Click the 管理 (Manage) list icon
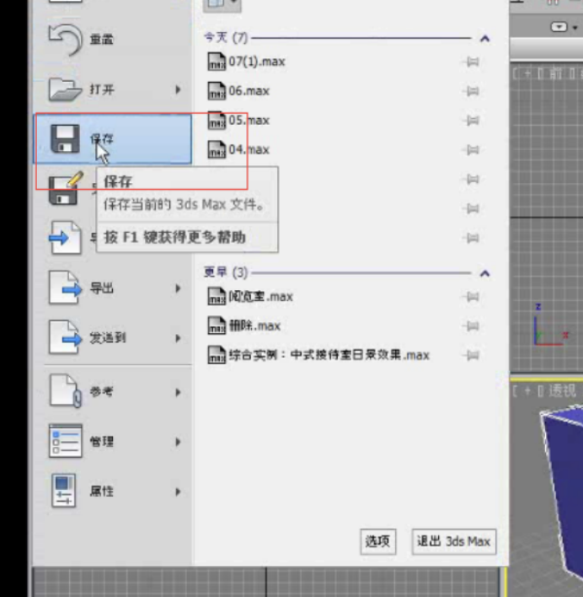The width and height of the screenshot is (583, 597). [66, 441]
